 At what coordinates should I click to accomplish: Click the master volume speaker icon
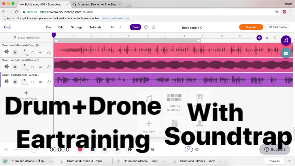6,150
